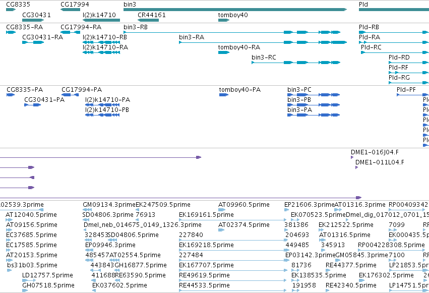Click the bin3-RB transcript label

coord(136,27)
